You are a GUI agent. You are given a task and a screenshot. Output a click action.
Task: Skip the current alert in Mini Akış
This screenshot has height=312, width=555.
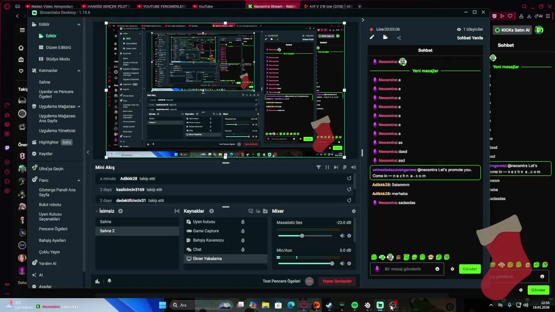pyautogui.click(x=336, y=167)
